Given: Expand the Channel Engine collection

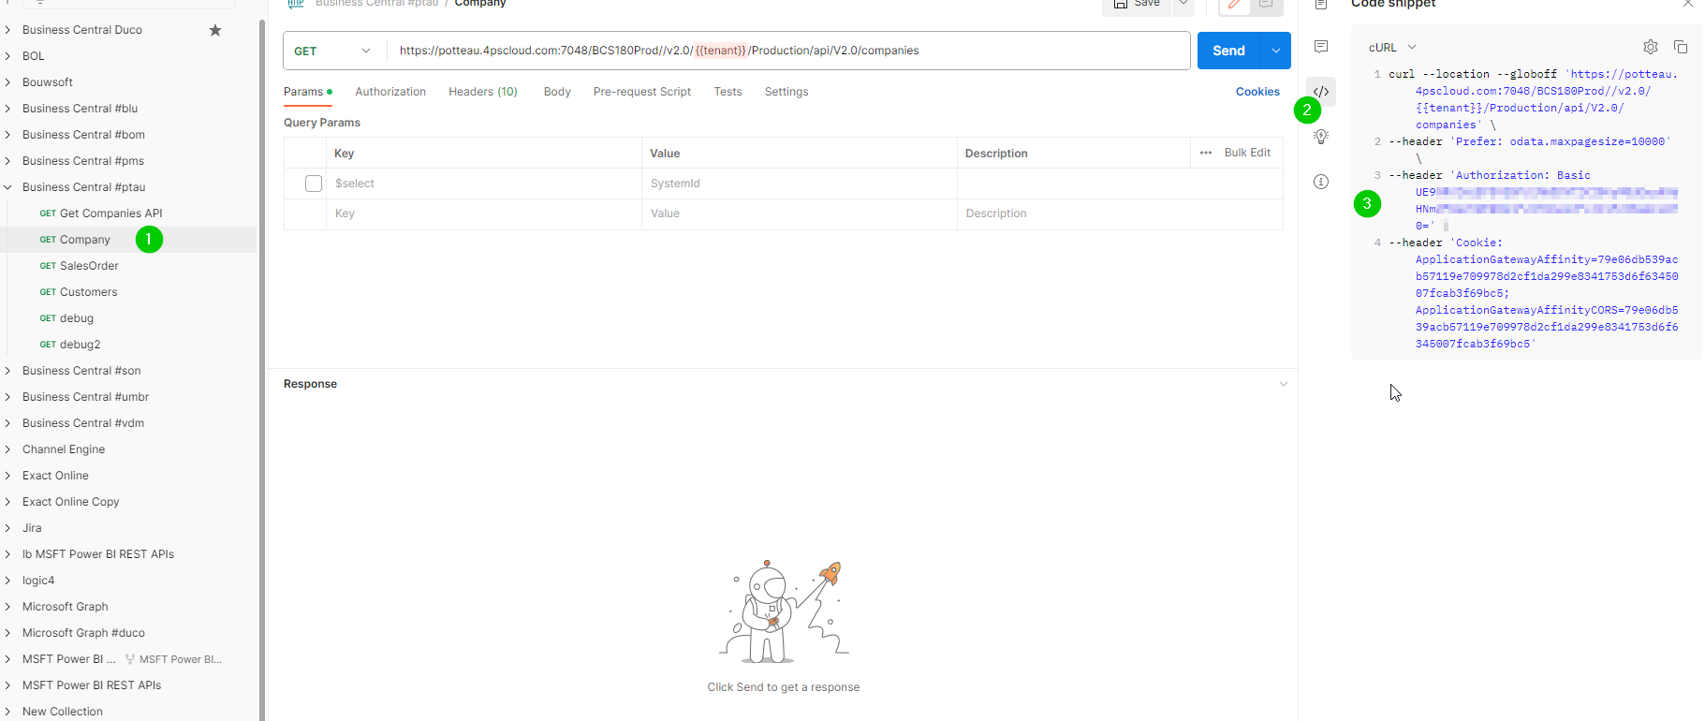Looking at the screenshot, I should tap(7, 449).
